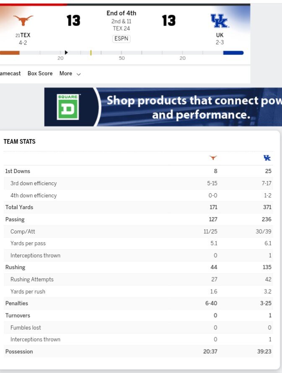Switch to the Gamecast tab
This screenshot has height=373, width=282.
tap(10, 73)
